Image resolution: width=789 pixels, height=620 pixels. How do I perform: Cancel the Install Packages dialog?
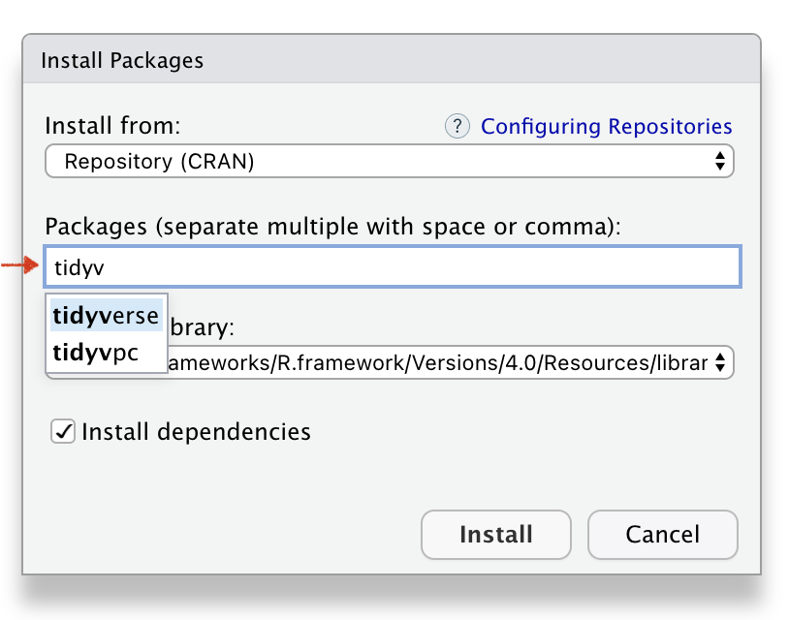[x=662, y=535]
